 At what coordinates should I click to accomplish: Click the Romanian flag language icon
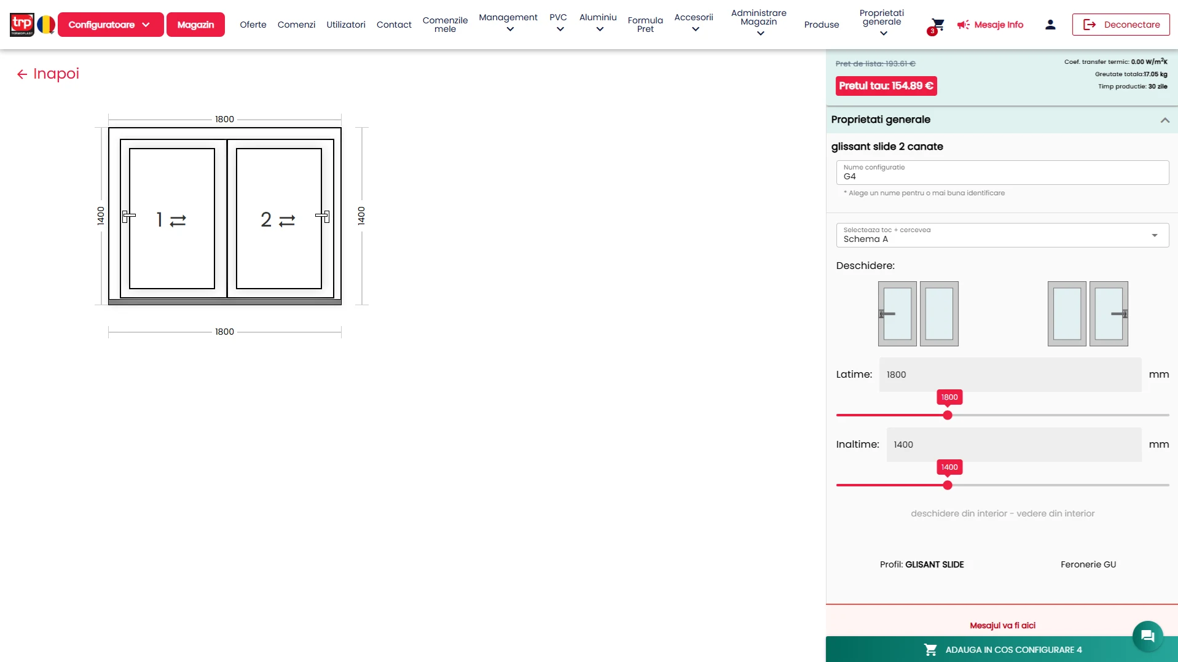tap(46, 25)
